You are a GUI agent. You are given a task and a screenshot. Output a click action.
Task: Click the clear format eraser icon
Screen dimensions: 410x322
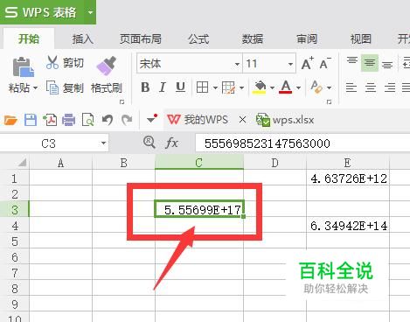[x=316, y=87]
